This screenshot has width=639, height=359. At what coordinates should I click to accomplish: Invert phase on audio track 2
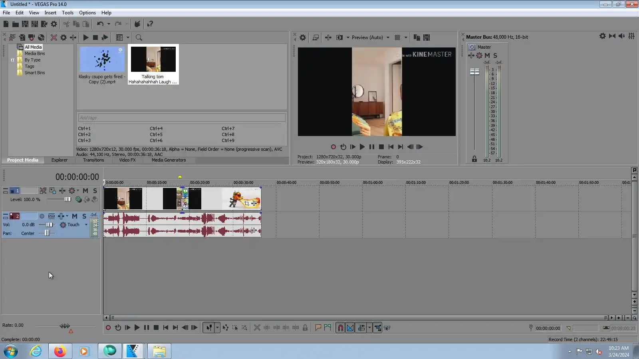pyautogui.click(x=52, y=216)
